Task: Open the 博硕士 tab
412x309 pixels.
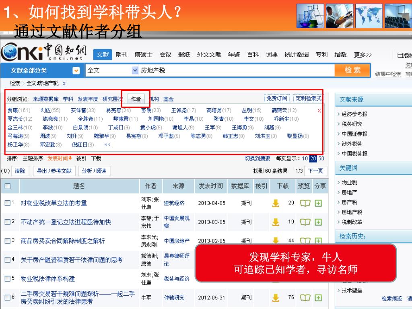Action: click(x=144, y=55)
